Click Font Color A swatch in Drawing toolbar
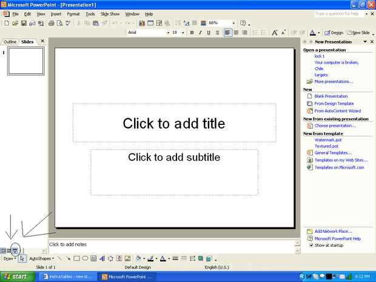 coord(163,258)
